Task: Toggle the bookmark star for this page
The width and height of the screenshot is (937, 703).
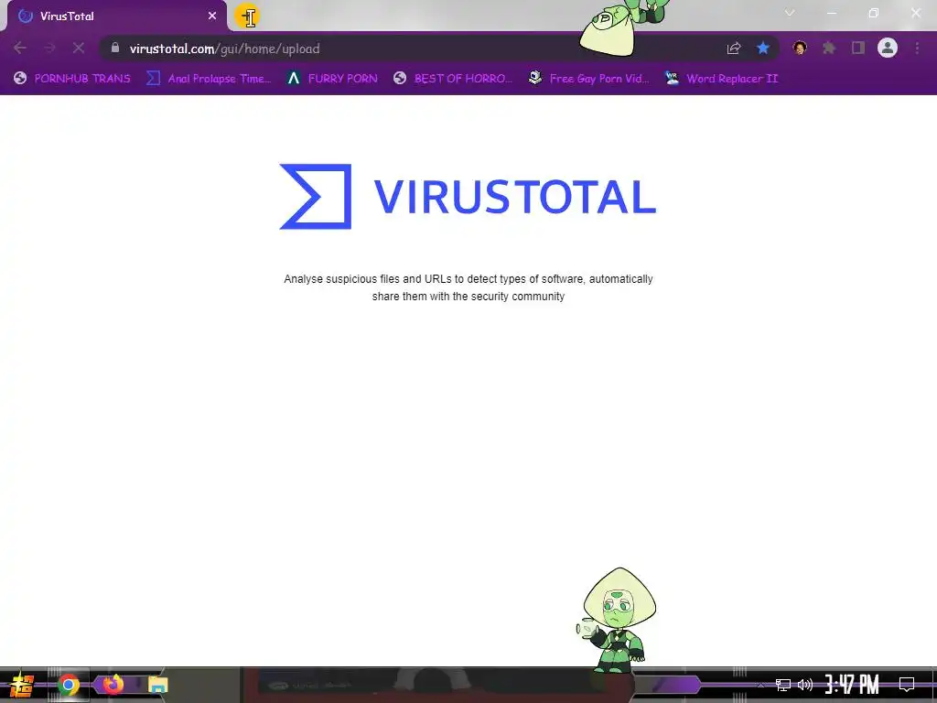Action: (x=763, y=48)
